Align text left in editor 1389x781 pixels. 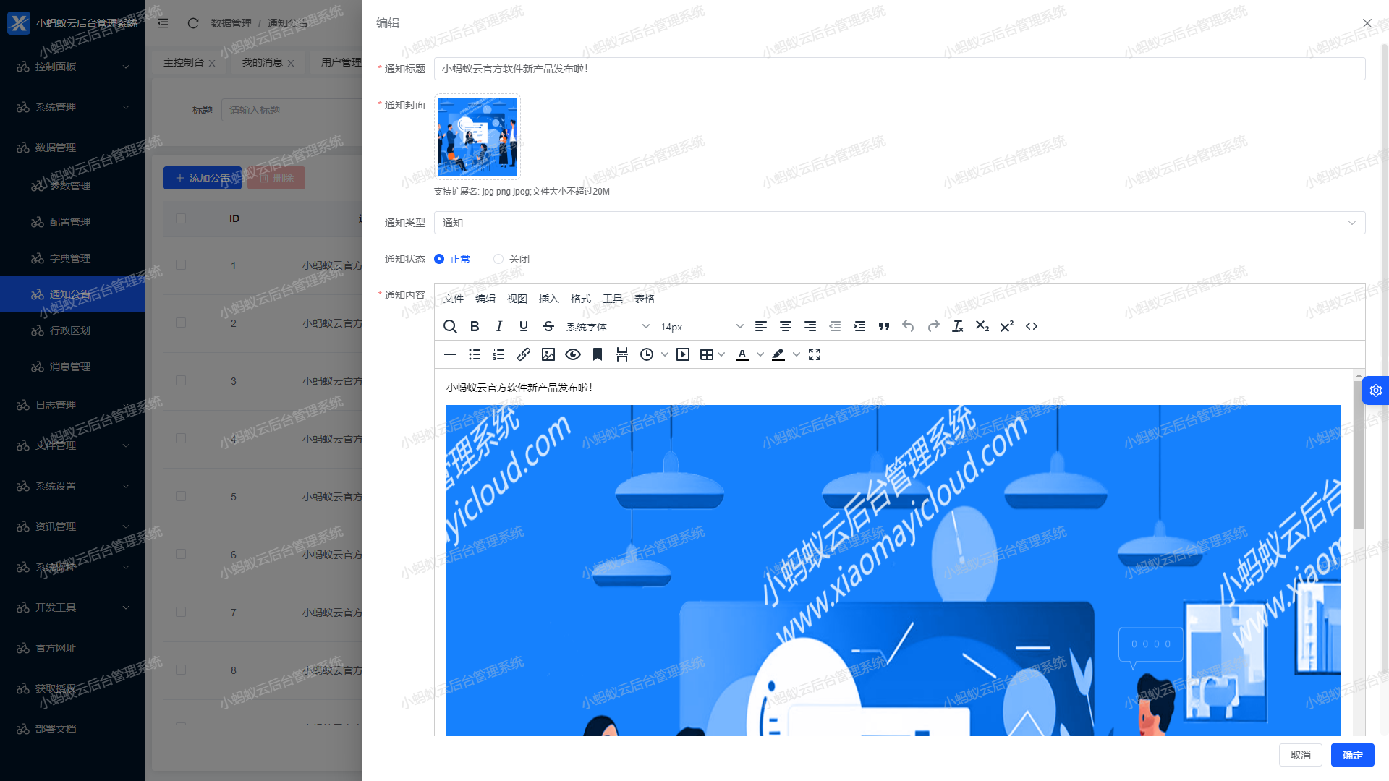point(761,327)
